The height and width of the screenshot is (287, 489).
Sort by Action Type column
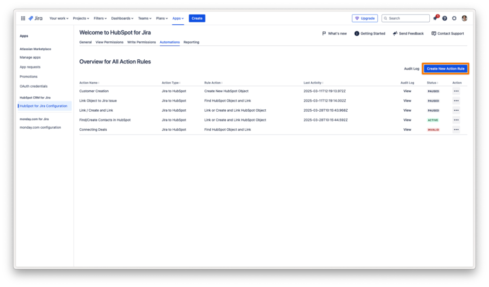[x=171, y=83]
